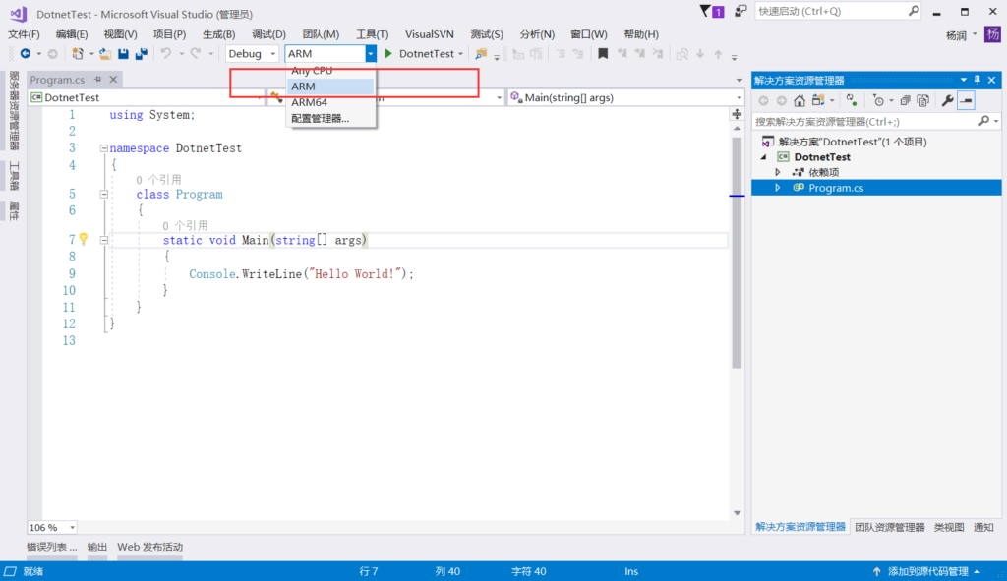Image resolution: width=1007 pixels, height=581 pixels.
Task: Toggle the preview selected items button
Action: point(966,100)
